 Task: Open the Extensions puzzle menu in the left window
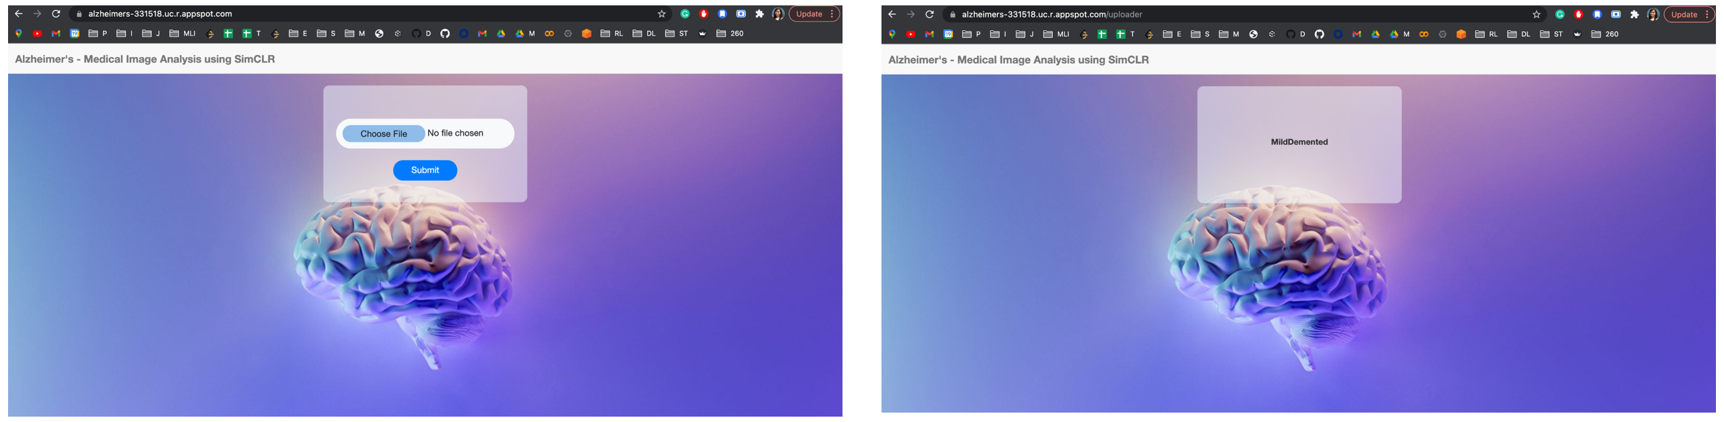point(760,14)
